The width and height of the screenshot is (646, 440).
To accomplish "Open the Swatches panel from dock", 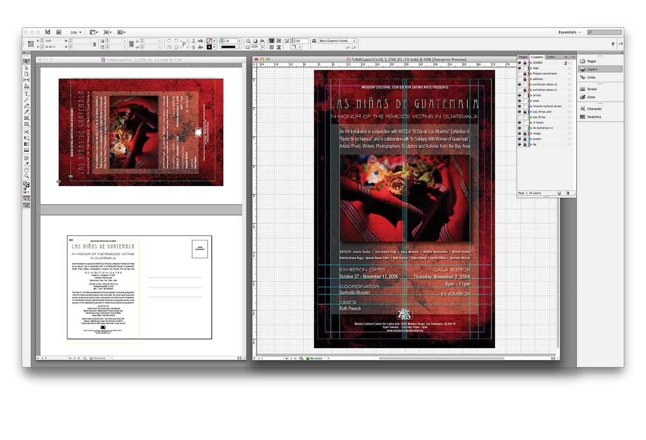I will coord(600,117).
